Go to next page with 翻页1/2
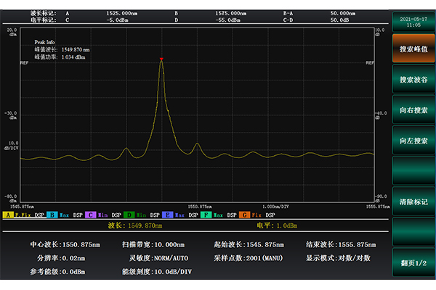 click(413, 262)
